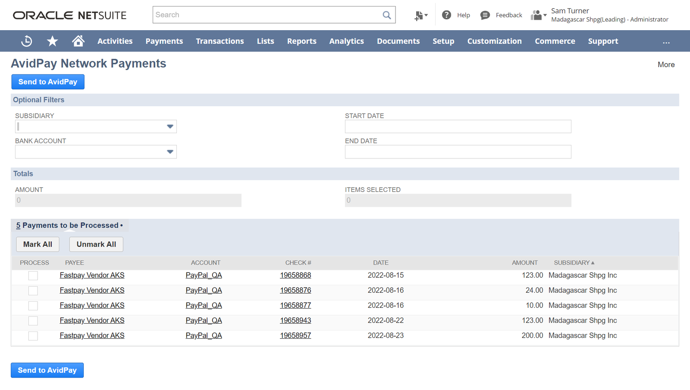Screen dimensions: 690x390
Task: Open the Documents menu
Action: coord(398,41)
